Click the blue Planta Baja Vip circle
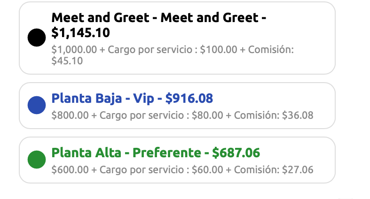Viewport: 370px width, 199px height. tap(37, 105)
